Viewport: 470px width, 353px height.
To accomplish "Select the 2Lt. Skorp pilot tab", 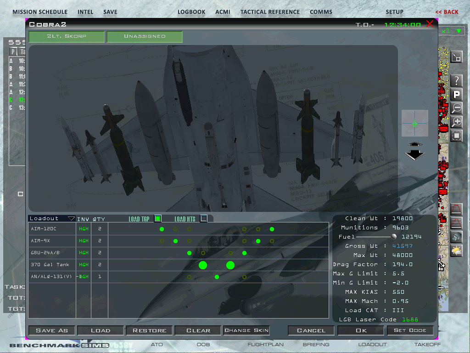I will tap(67, 36).
